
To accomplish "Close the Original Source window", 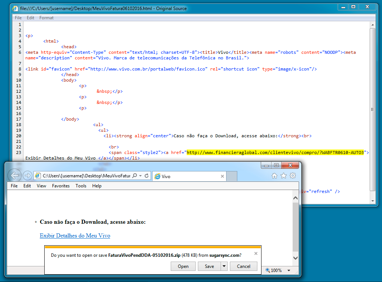I will [x=367, y=7].
